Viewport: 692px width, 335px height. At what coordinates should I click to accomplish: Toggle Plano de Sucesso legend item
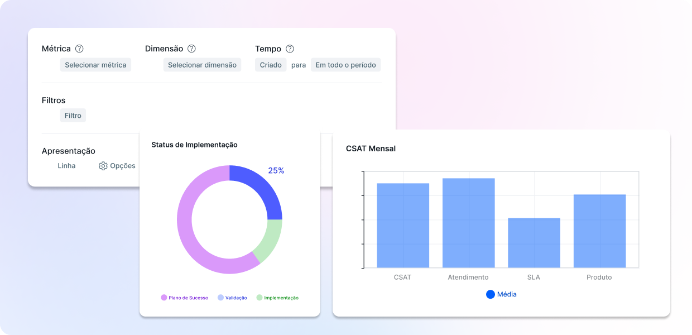point(184,298)
